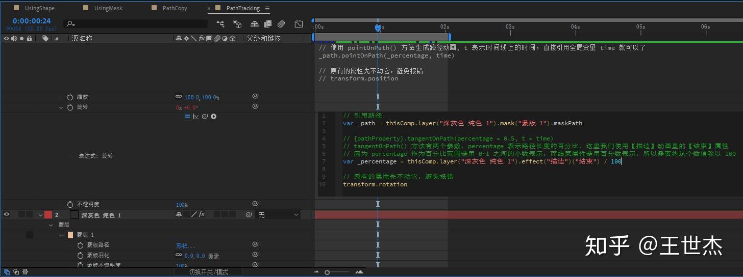Click the solo column header dot
Image resolution: width=743 pixels, height=277 pixels.
(21, 38)
